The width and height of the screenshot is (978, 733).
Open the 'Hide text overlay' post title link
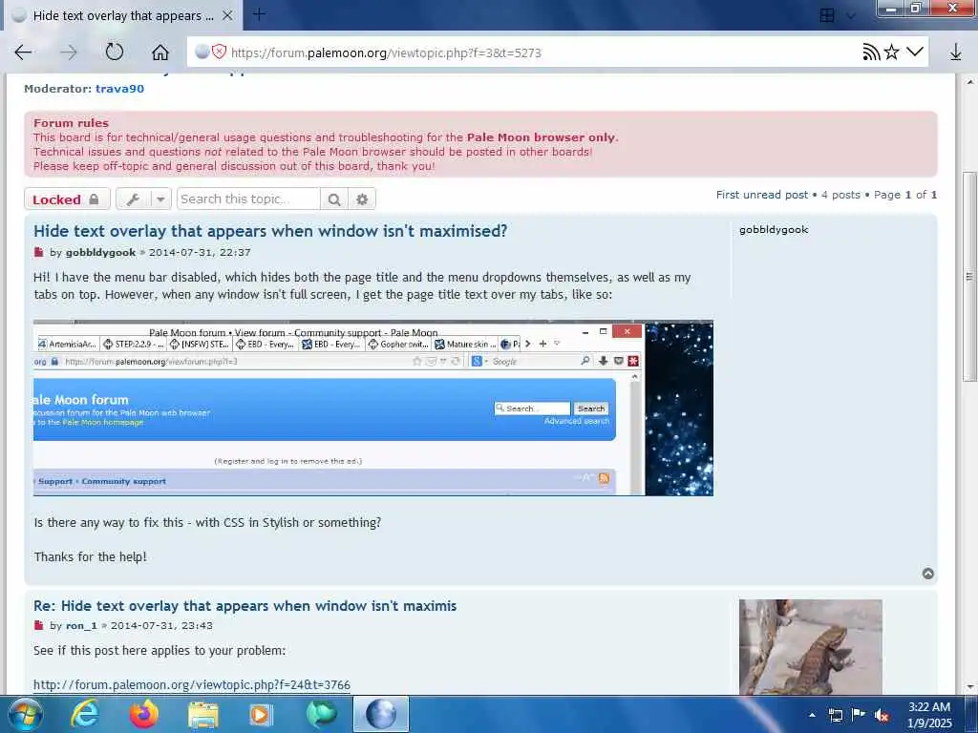(270, 231)
